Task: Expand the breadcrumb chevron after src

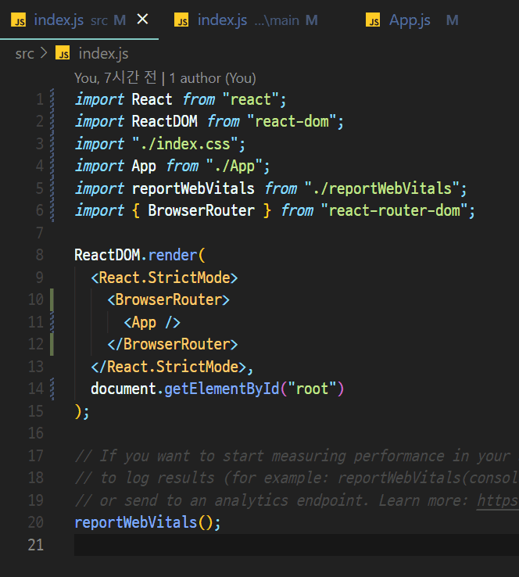Action: [x=44, y=53]
